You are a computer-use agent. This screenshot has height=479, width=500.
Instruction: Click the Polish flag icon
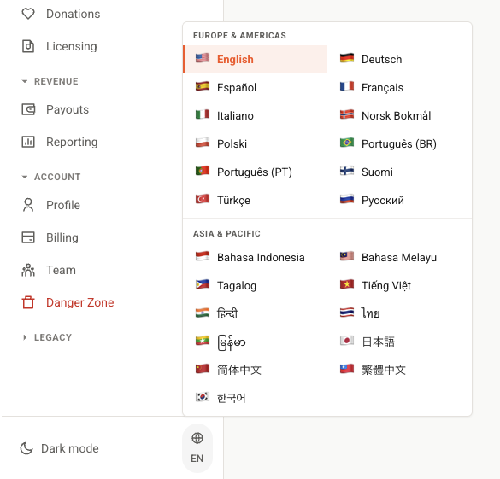point(203,143)
